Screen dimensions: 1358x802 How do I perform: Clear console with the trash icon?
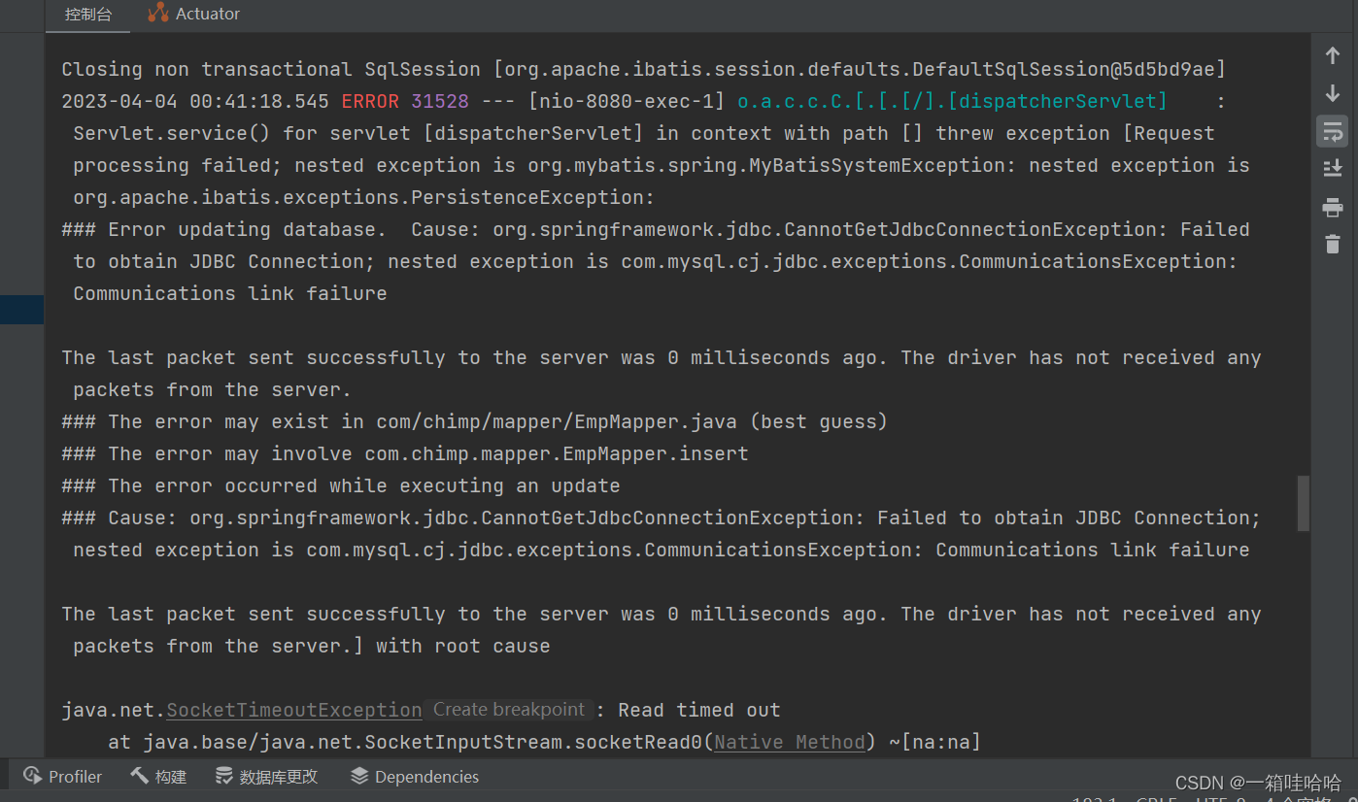pyautogui.click(x=1333, y=244)
